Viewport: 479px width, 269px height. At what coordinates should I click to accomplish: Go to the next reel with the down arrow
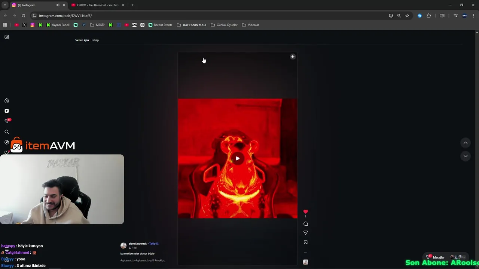[x=466, y=156]
